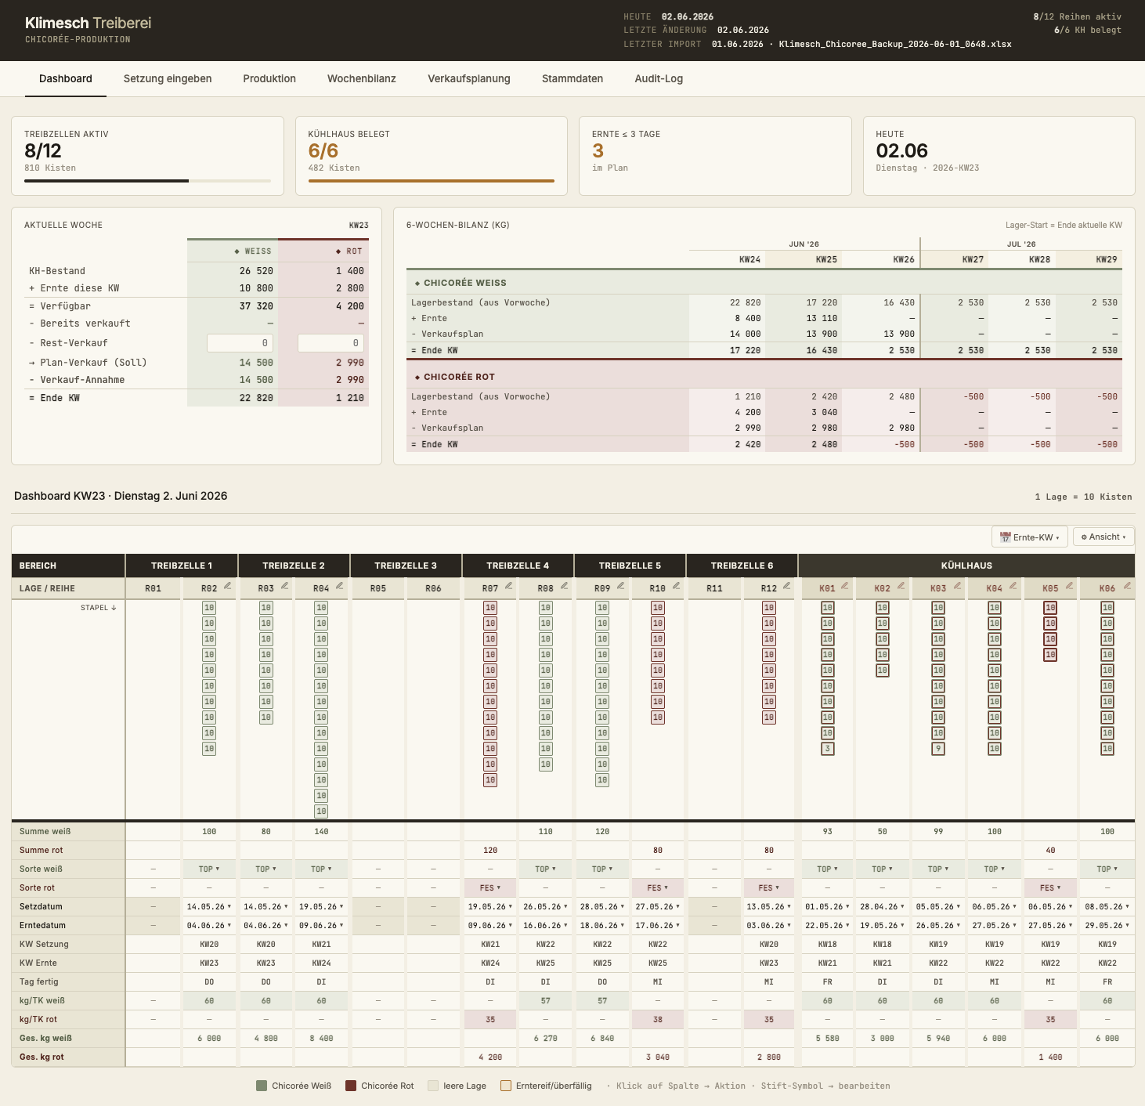Switch to the Verkaufsplanung tab
The height and width of the screenshot is (1106, 1145).
click(469, 78)
